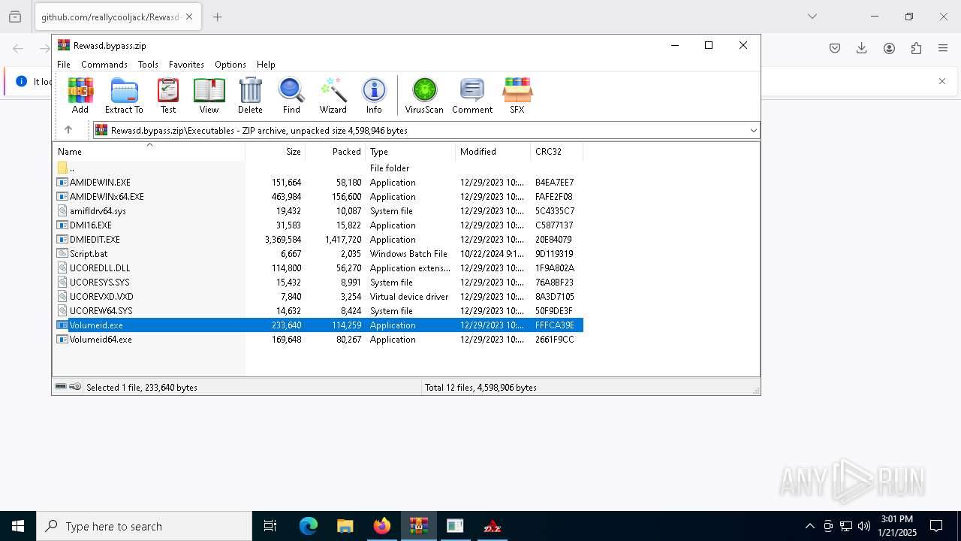Select AMIDEWINx64.EXE file

click(x=319, y=197)
